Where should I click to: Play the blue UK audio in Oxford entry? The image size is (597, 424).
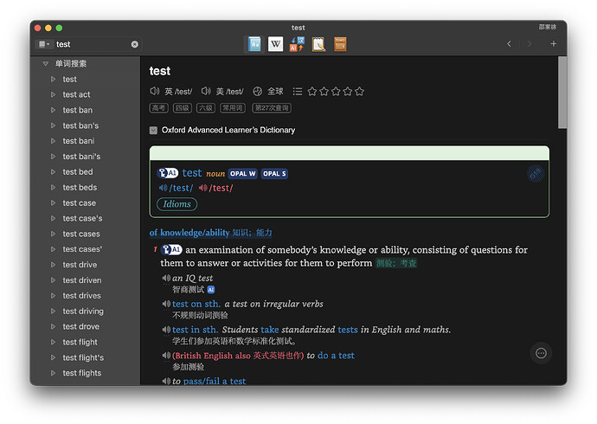tap(163, 188)
